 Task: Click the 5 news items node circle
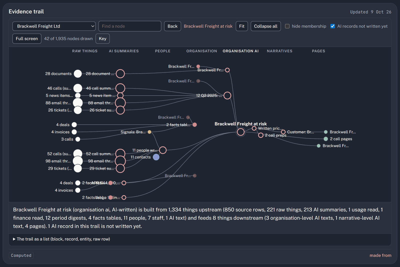coord(78,96)
